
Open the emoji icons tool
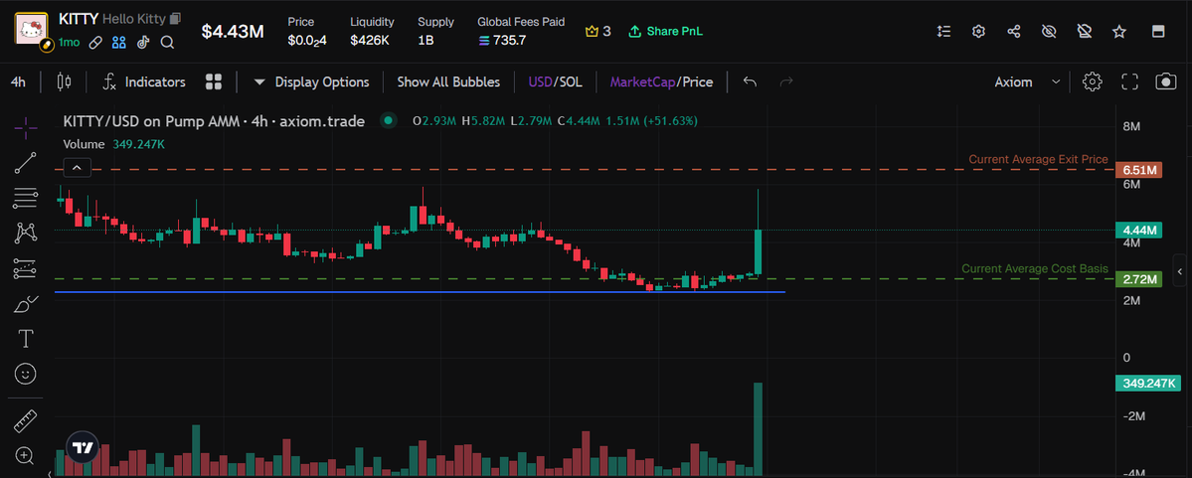click(25, 373)
